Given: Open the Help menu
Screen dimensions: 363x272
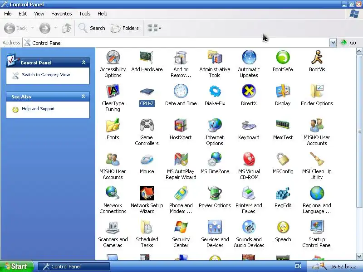Looking at the screenshot, I should (x=103, y=14).
